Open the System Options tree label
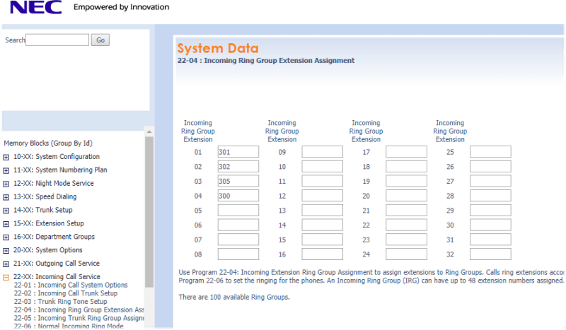 tap(47, 250)
